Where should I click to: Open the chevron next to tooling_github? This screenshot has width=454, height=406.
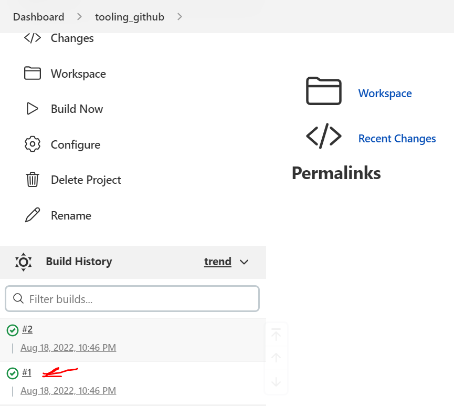click(x=180, y=16)
